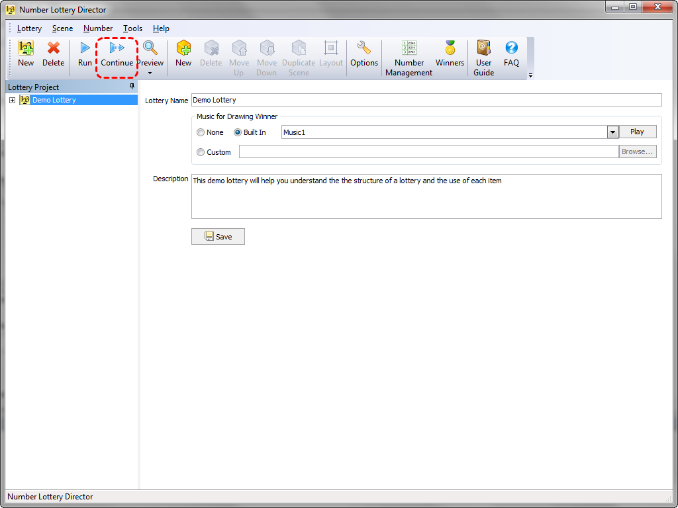The width and height of the screenshot is (678, 508).
Task: Click the Save button
Action: click(x=218, y=237)
